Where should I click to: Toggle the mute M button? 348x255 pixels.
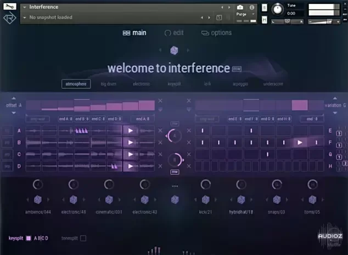tap(265, 20)
